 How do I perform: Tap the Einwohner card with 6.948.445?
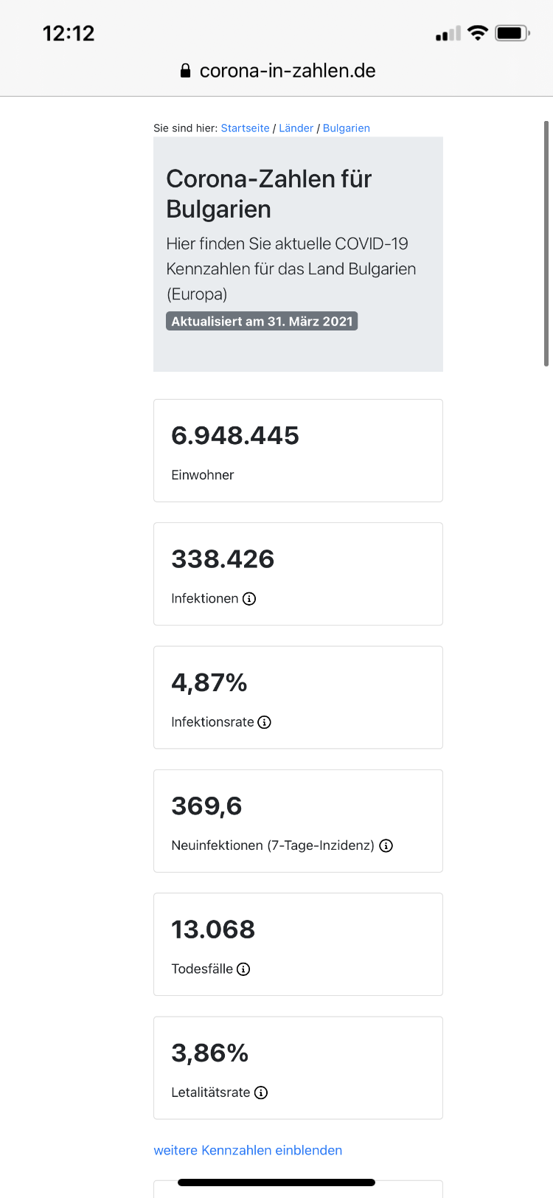pos(298,451)
